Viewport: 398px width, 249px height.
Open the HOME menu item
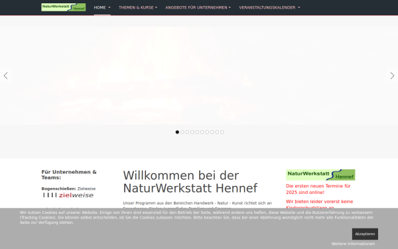pos(99,7)
